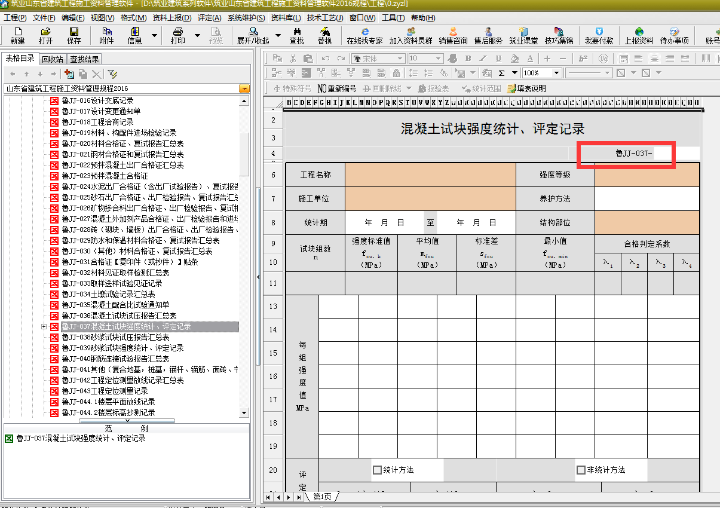Check the 非统计方法 checkbox
This screenshot has height=508, width=720.
tap(581, 470)
